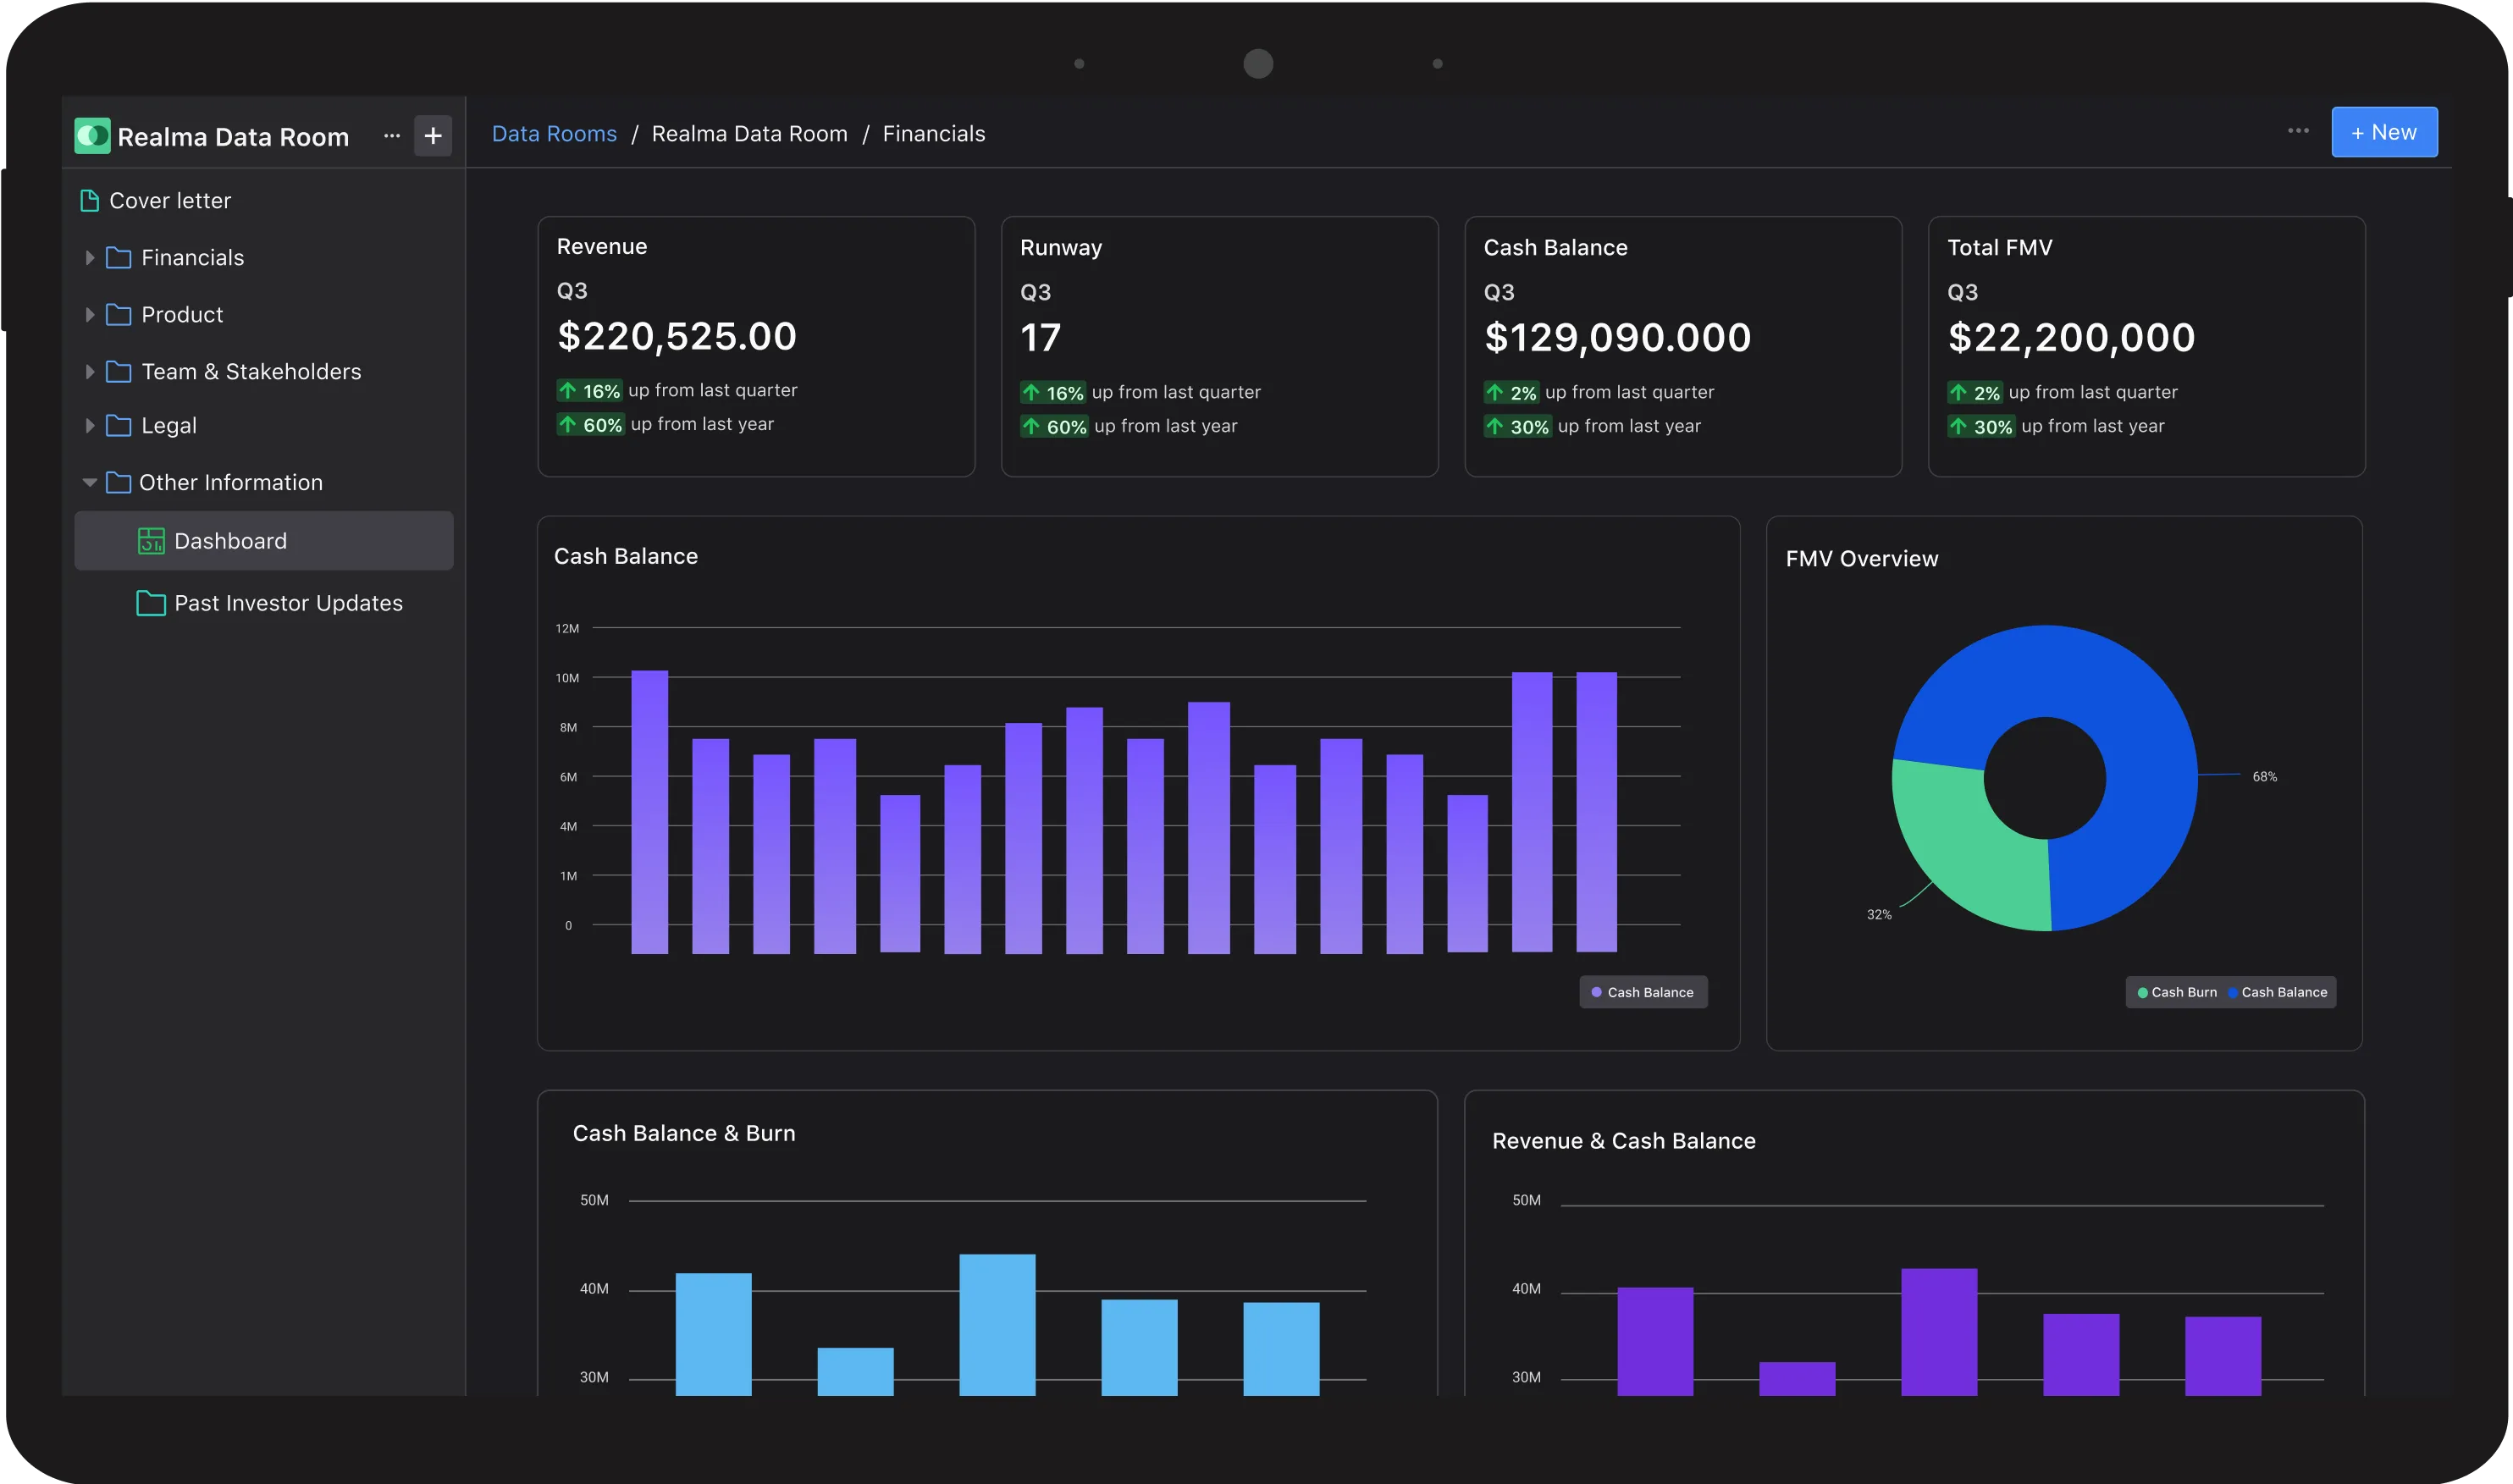
Task: Click the Dashboard chart icon in sidebar
Action: tap(151, 541)
